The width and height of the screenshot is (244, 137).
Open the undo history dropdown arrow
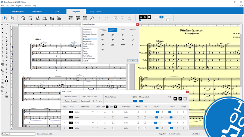pyautogui.click(x=102, y=18)
